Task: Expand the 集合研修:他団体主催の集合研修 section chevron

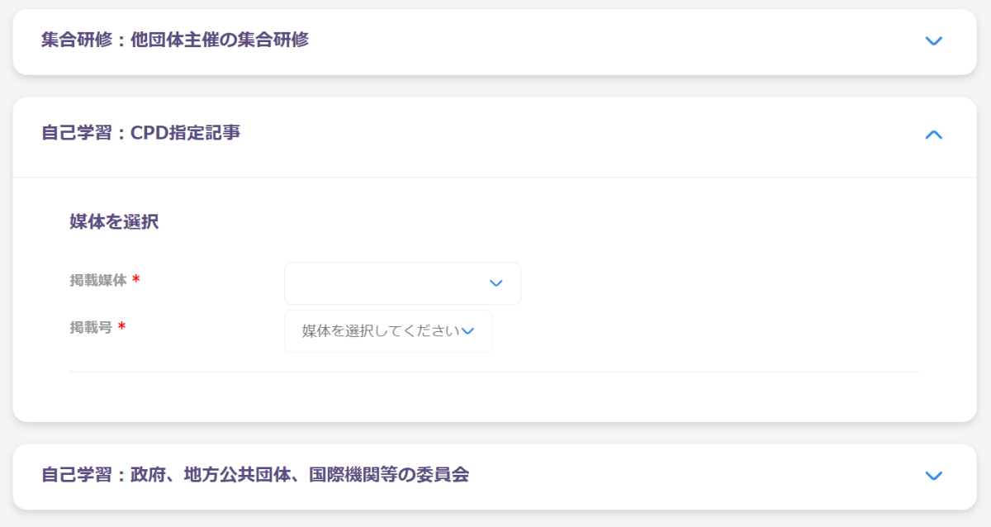Action: click(934, 40)
